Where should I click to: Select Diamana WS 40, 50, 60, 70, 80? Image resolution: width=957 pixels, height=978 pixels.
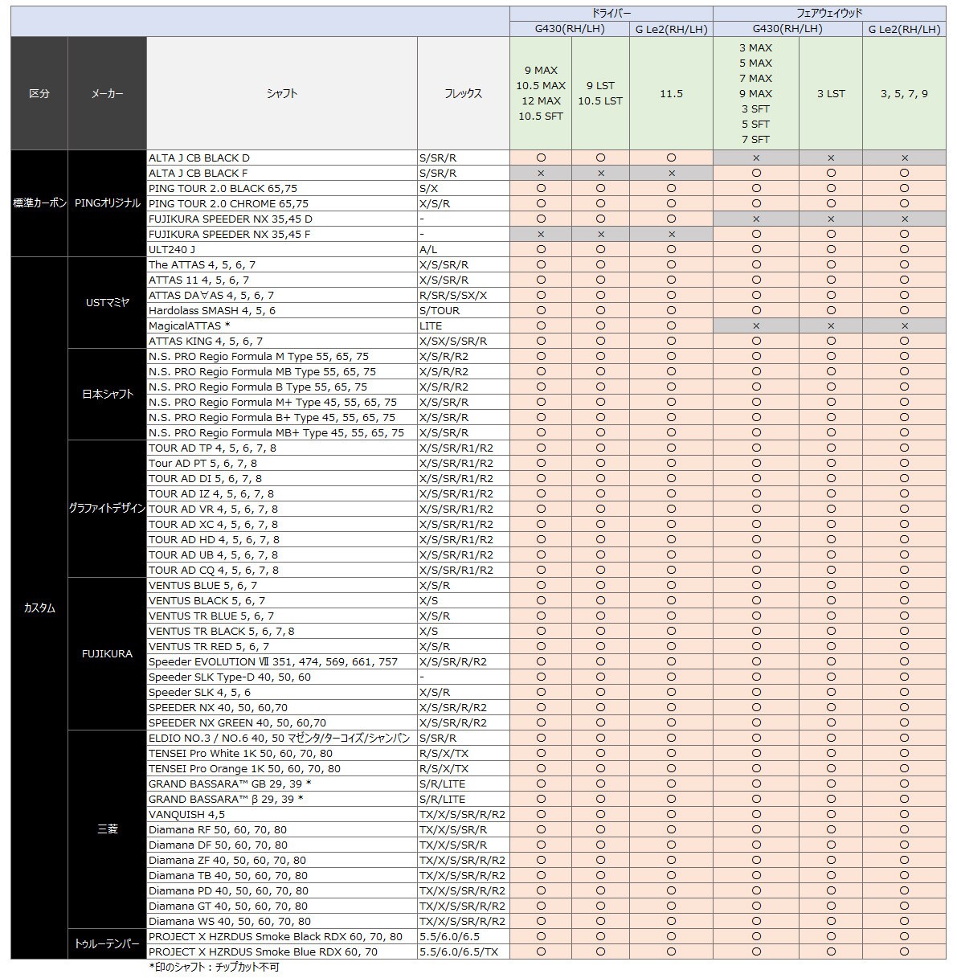(x=230, y=922)
